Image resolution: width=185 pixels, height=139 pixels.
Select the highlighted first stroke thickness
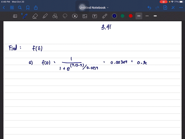pyautogui.click(x=139, y=16)
